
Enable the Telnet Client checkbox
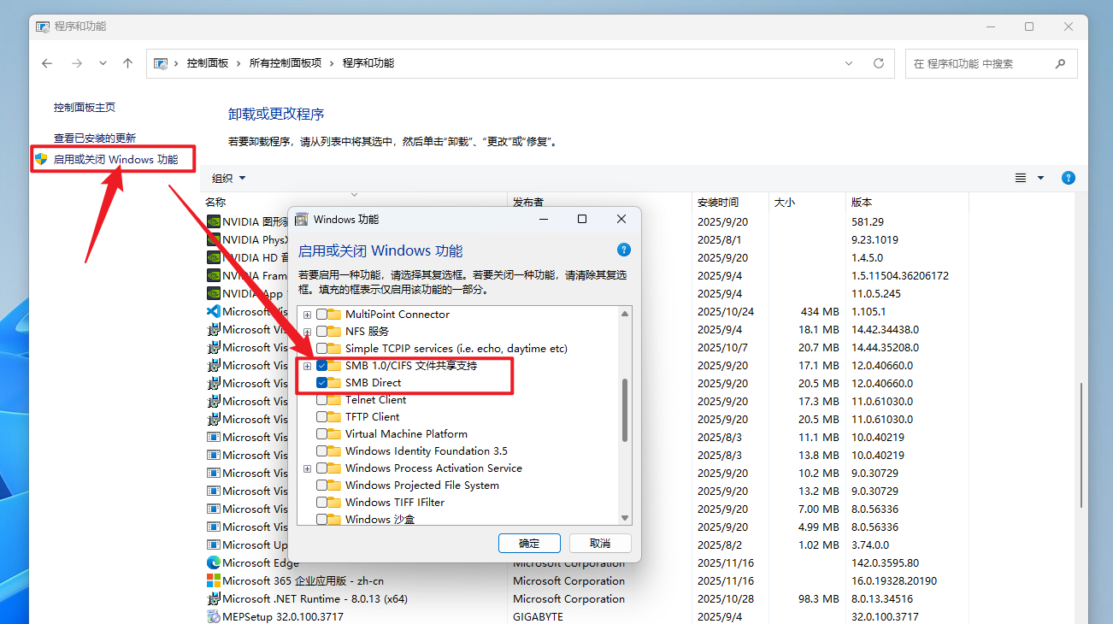click(x=322, y=399)
